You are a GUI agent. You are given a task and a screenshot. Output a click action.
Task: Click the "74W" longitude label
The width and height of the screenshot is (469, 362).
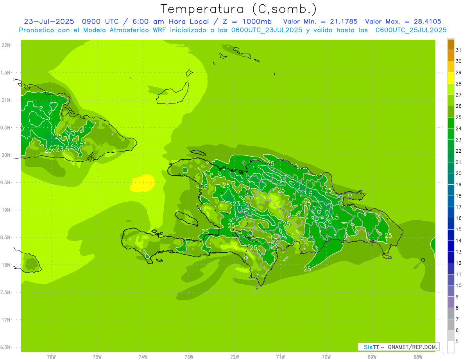click(143, 357)
